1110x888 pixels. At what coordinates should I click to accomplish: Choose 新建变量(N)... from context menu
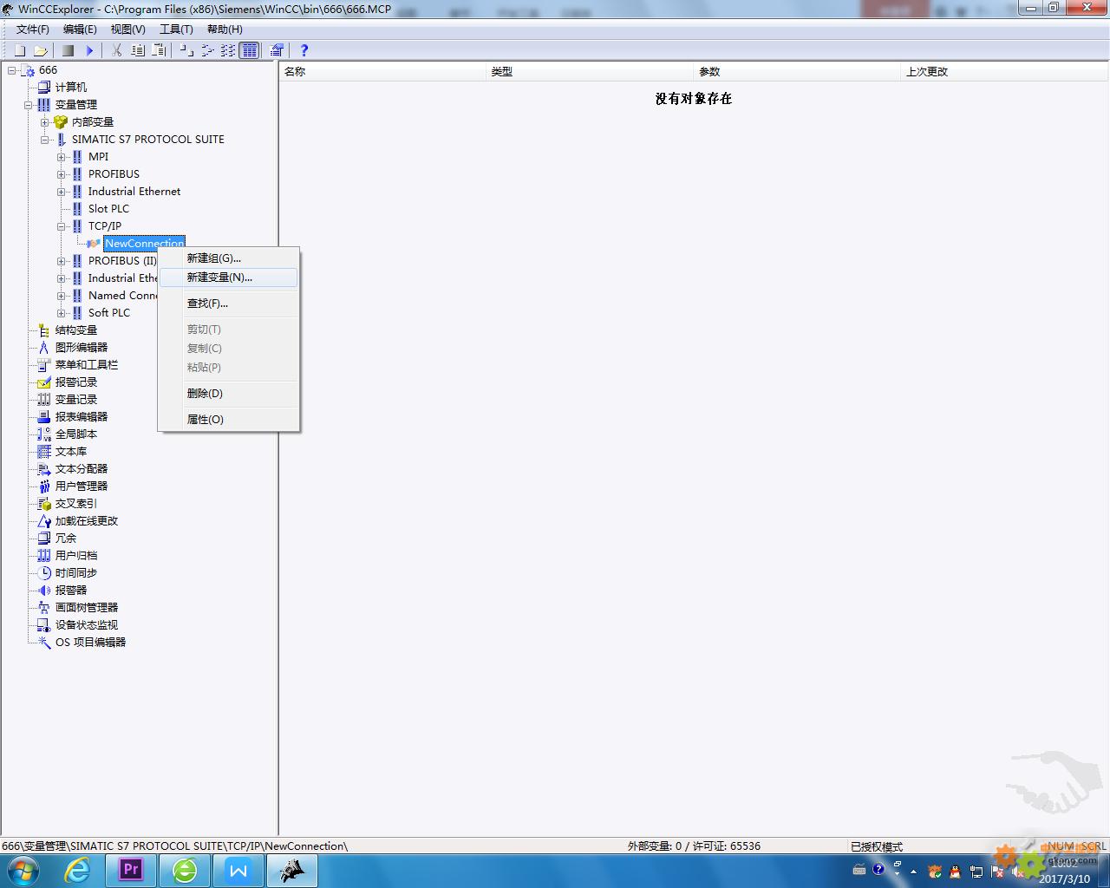pyautogui.click(x=229, y=277)
